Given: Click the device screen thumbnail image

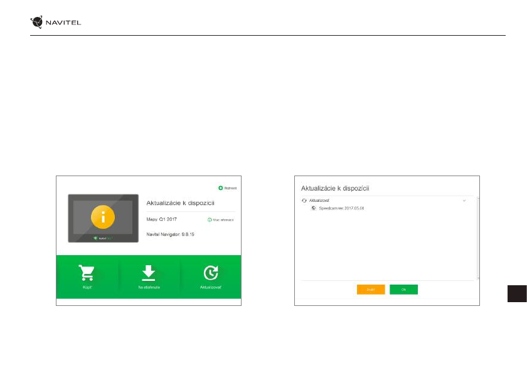Looking at the screenshot, I should tap(103, 218).
